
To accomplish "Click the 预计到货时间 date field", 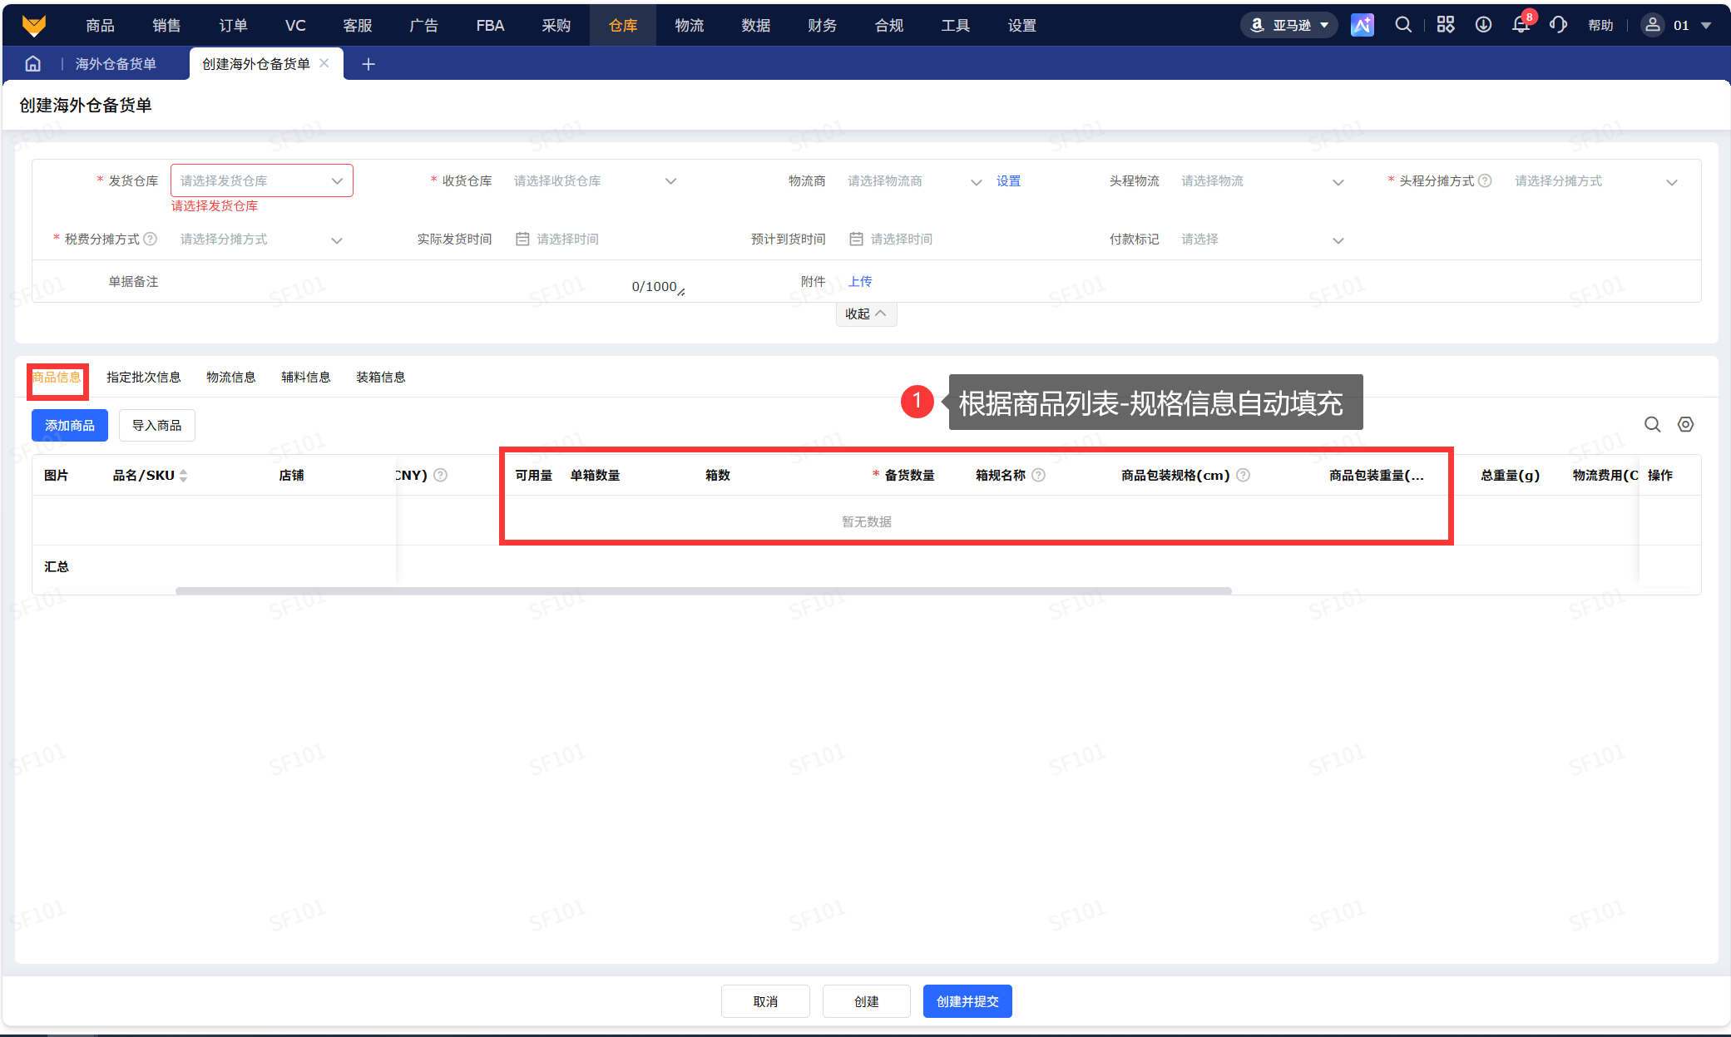I will coord(929,239).
